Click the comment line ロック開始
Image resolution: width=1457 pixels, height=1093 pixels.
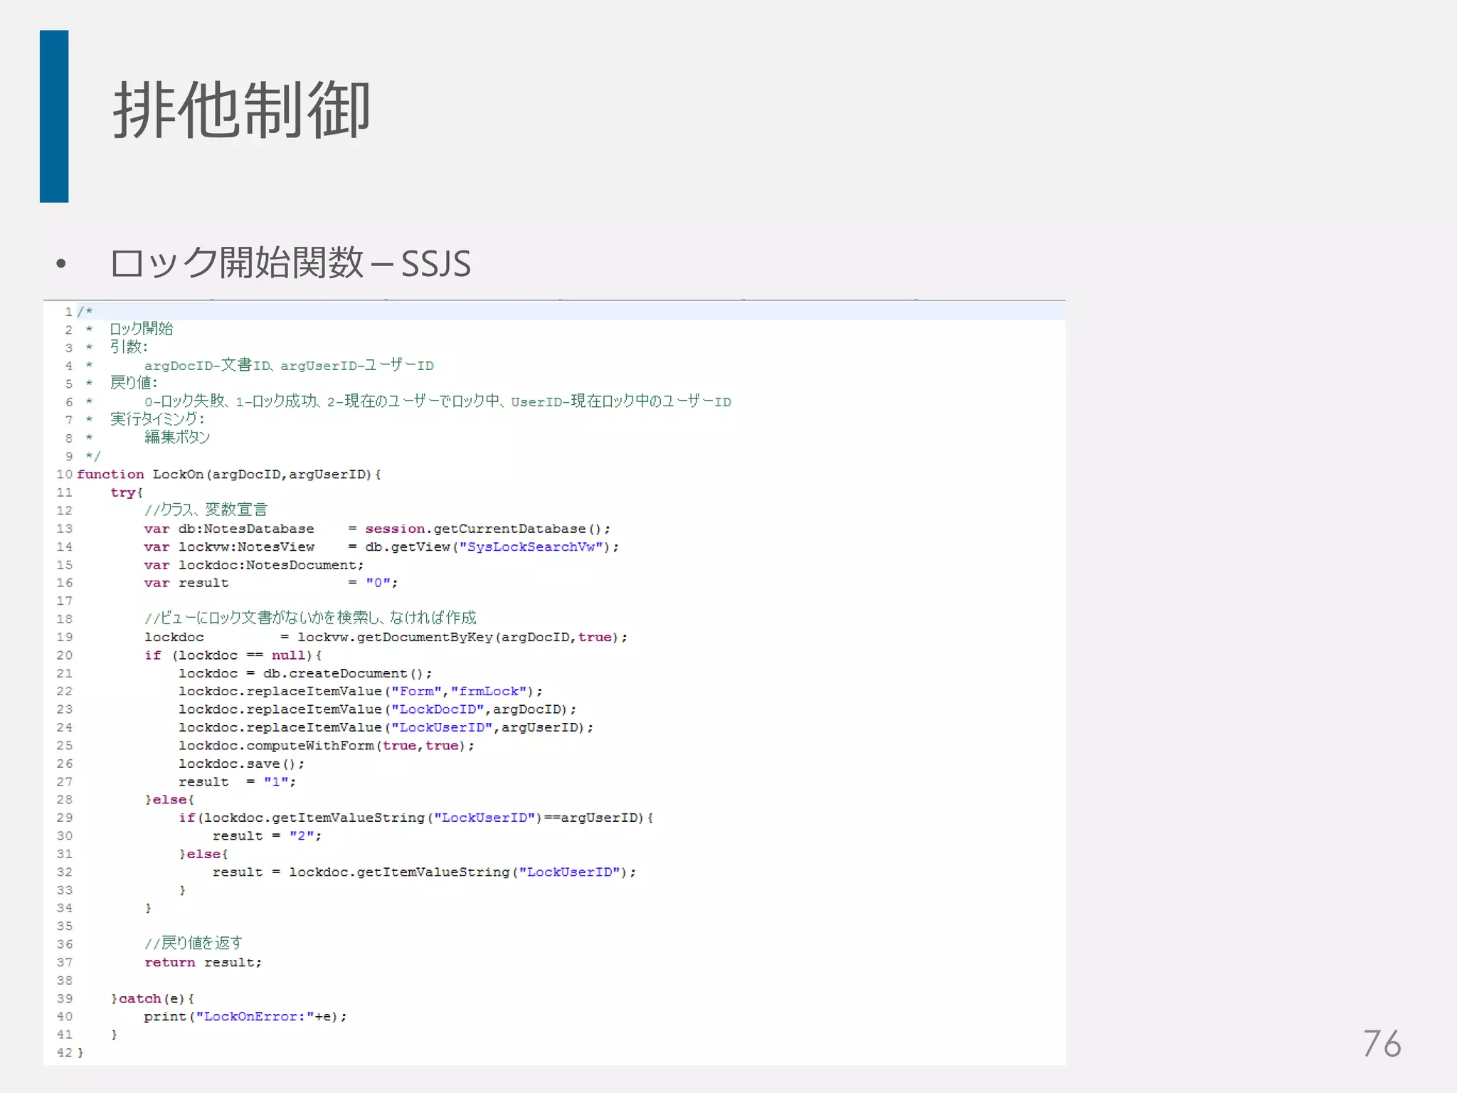[141, 329]
